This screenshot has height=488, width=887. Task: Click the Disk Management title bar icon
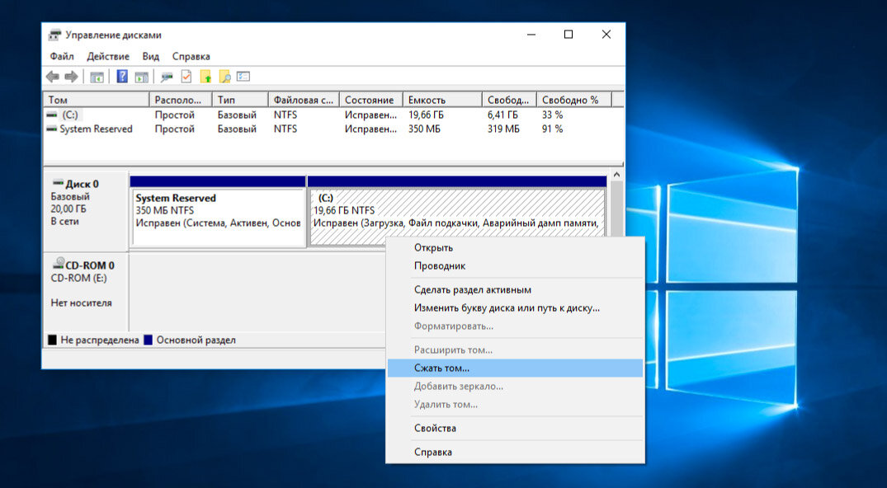(x=54, y=35)
